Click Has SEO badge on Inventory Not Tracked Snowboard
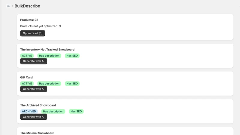 72,56
